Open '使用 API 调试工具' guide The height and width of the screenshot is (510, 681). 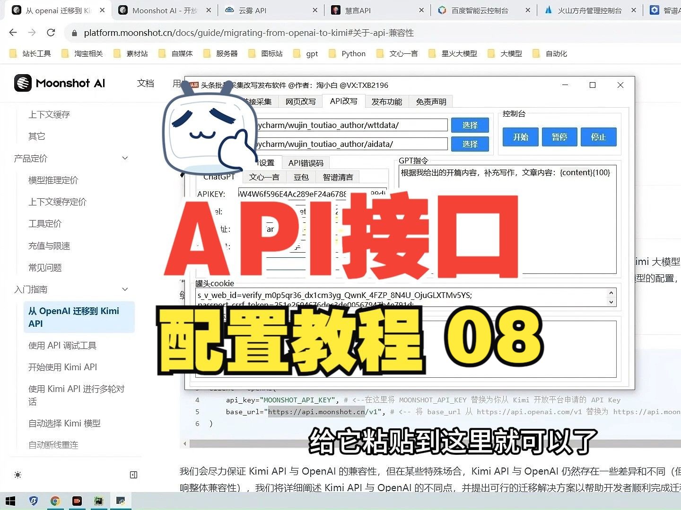tap(62, 346)
